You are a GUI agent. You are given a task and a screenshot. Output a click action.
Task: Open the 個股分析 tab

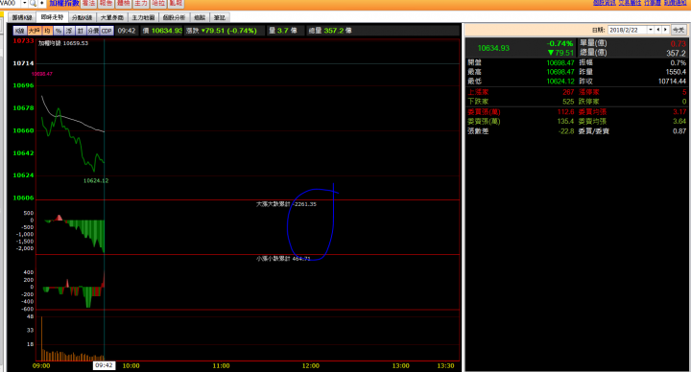174,17
